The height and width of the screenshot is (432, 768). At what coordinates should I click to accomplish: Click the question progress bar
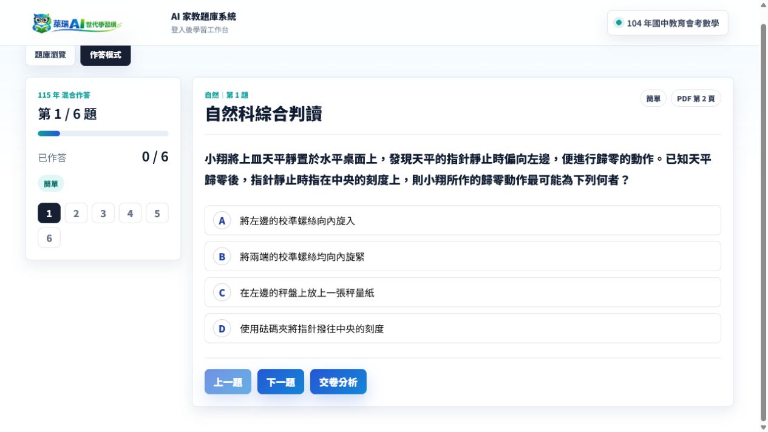point(103,133)
